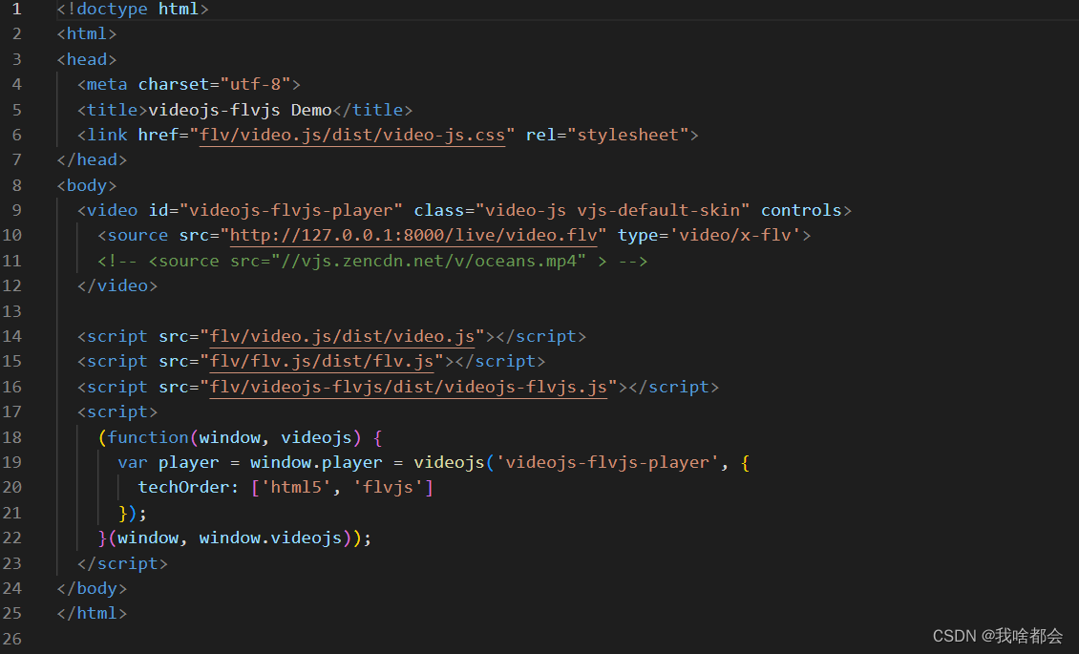The image size is (1079, 654).
Task: Open the videojs-flvjs.js script source path
Action: (408, 387)
